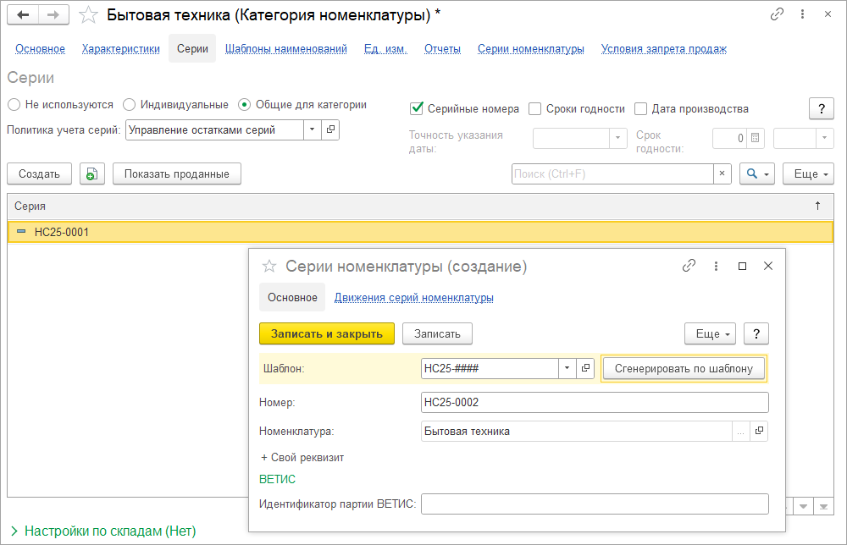
Task: Expand the 'Политика учета серий' dropdown
Action: (312, 129)
